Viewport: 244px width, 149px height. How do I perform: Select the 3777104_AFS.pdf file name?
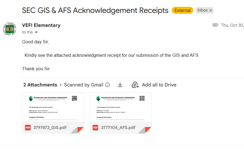tap(118, 128)
